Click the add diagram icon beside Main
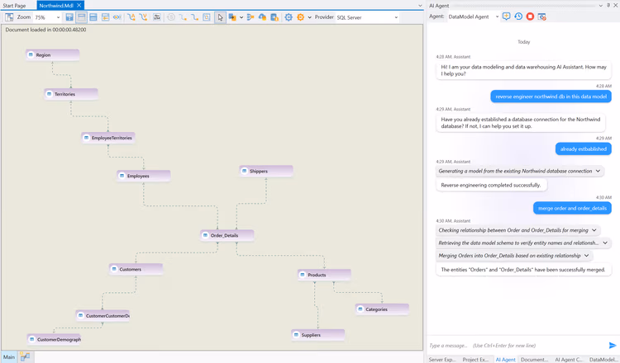This screenshot has width=620, height=363. pos(26,356)
